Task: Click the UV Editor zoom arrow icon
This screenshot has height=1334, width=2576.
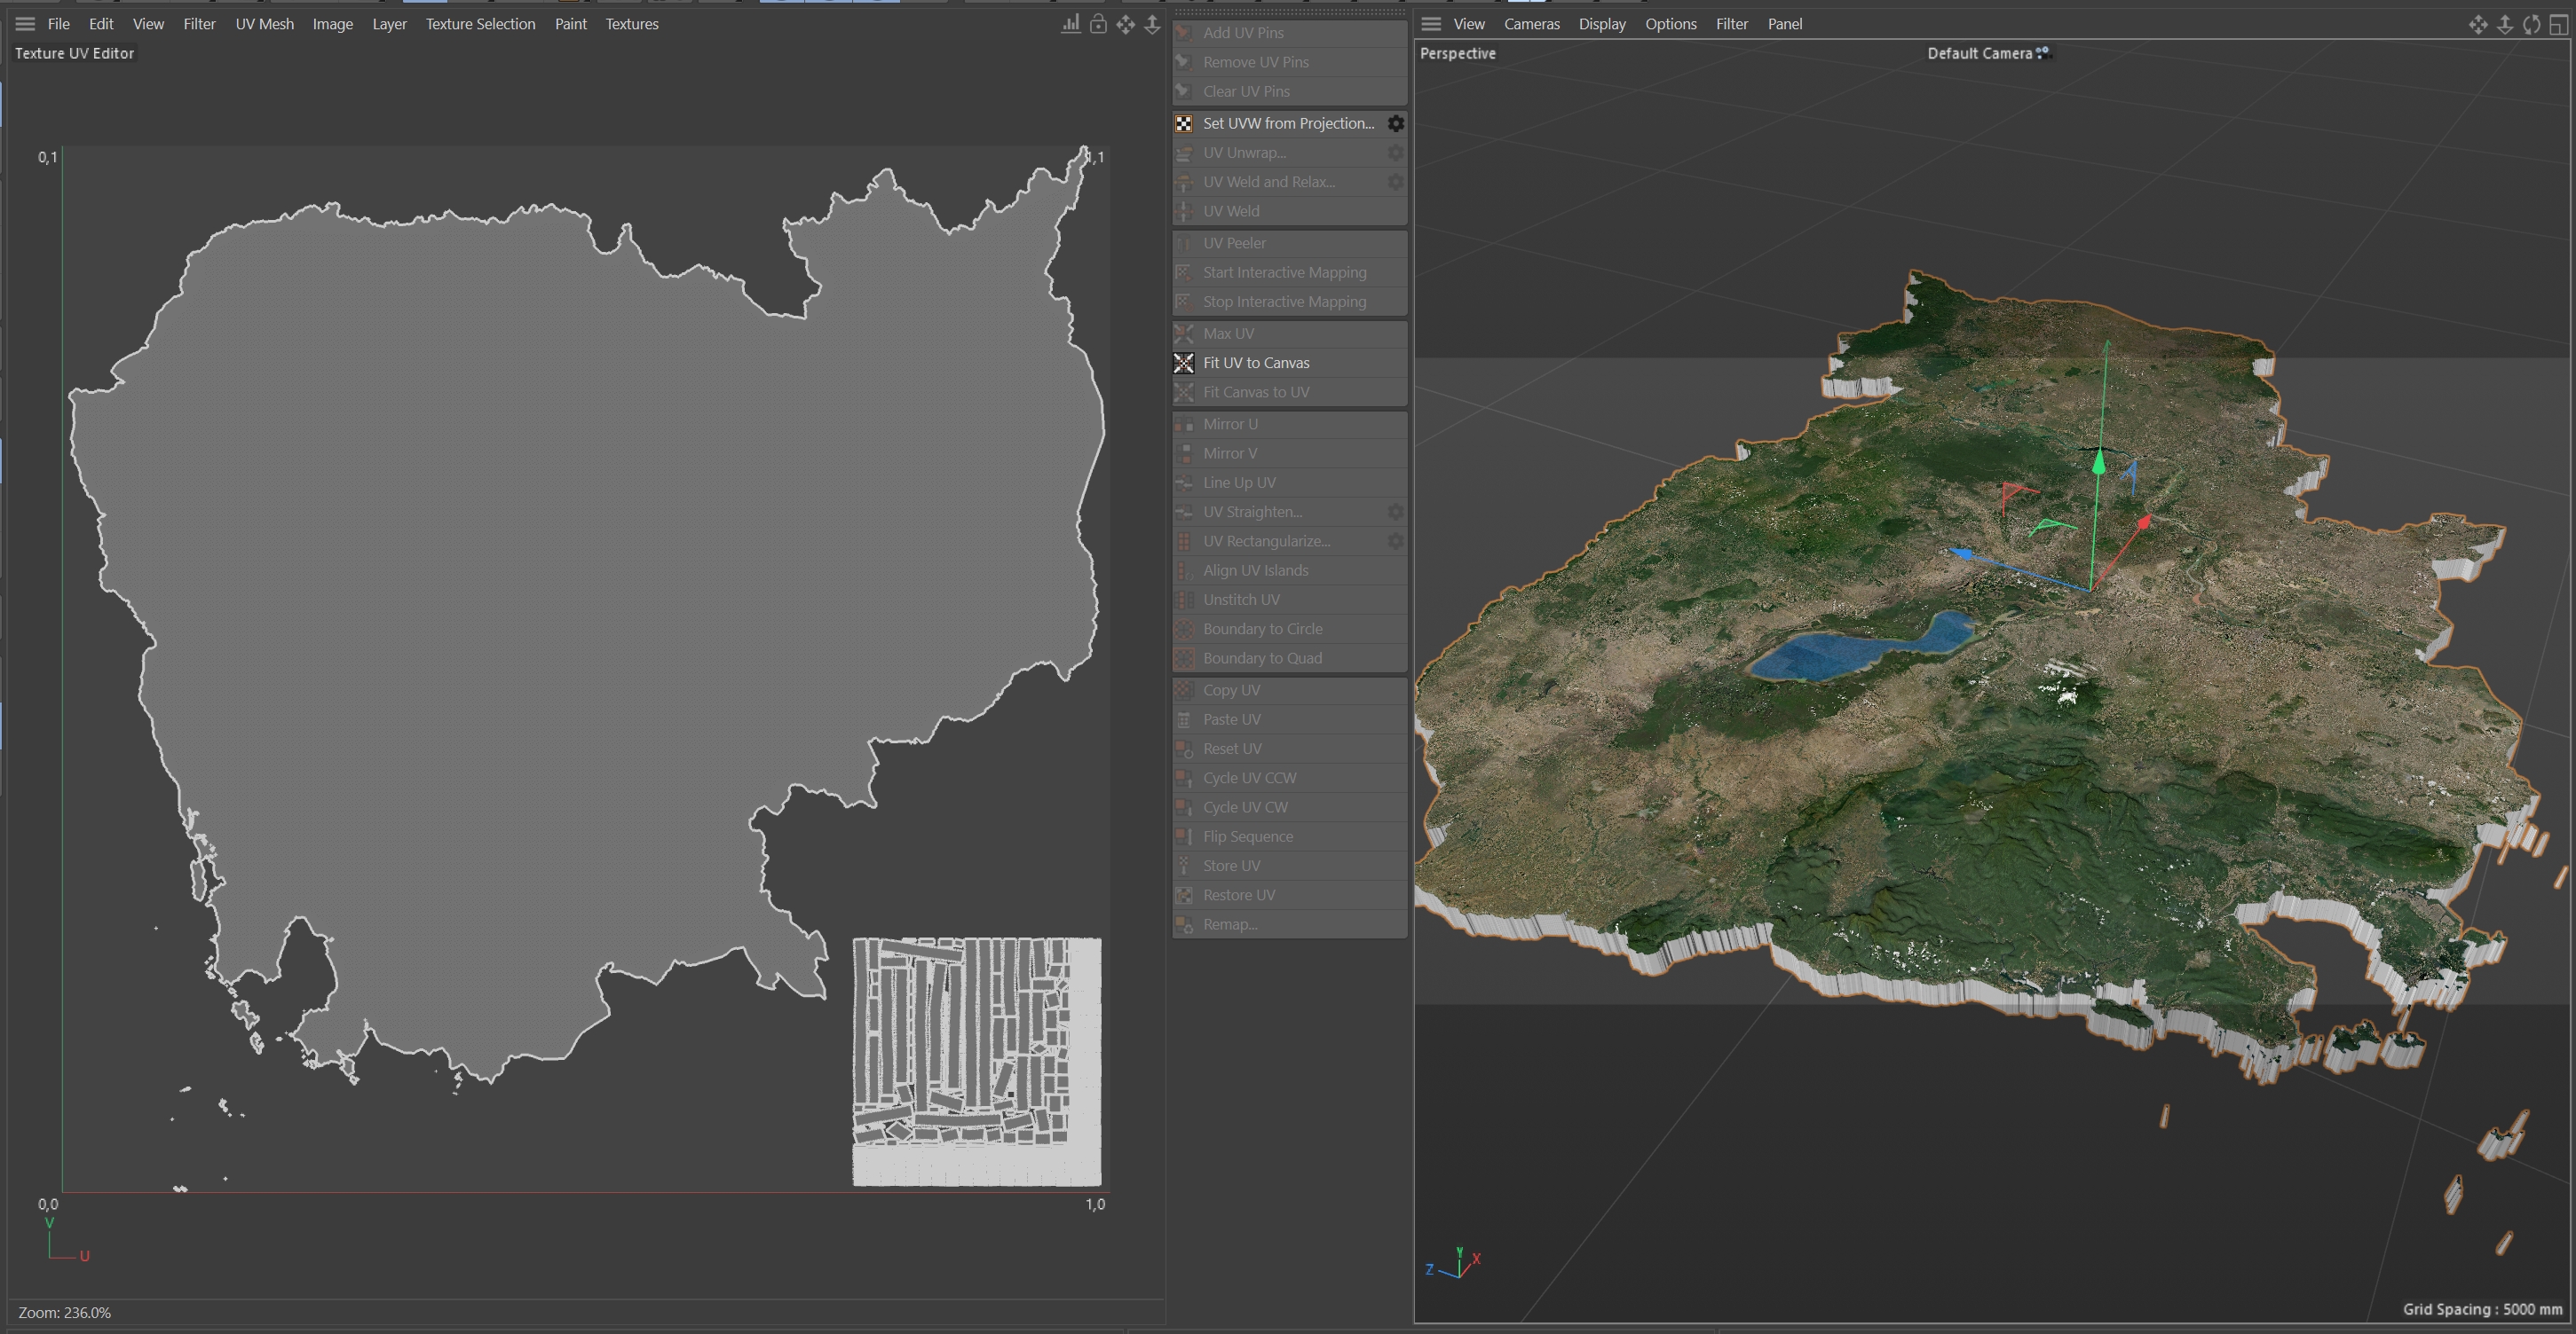Action: [x=1152, y=24]
